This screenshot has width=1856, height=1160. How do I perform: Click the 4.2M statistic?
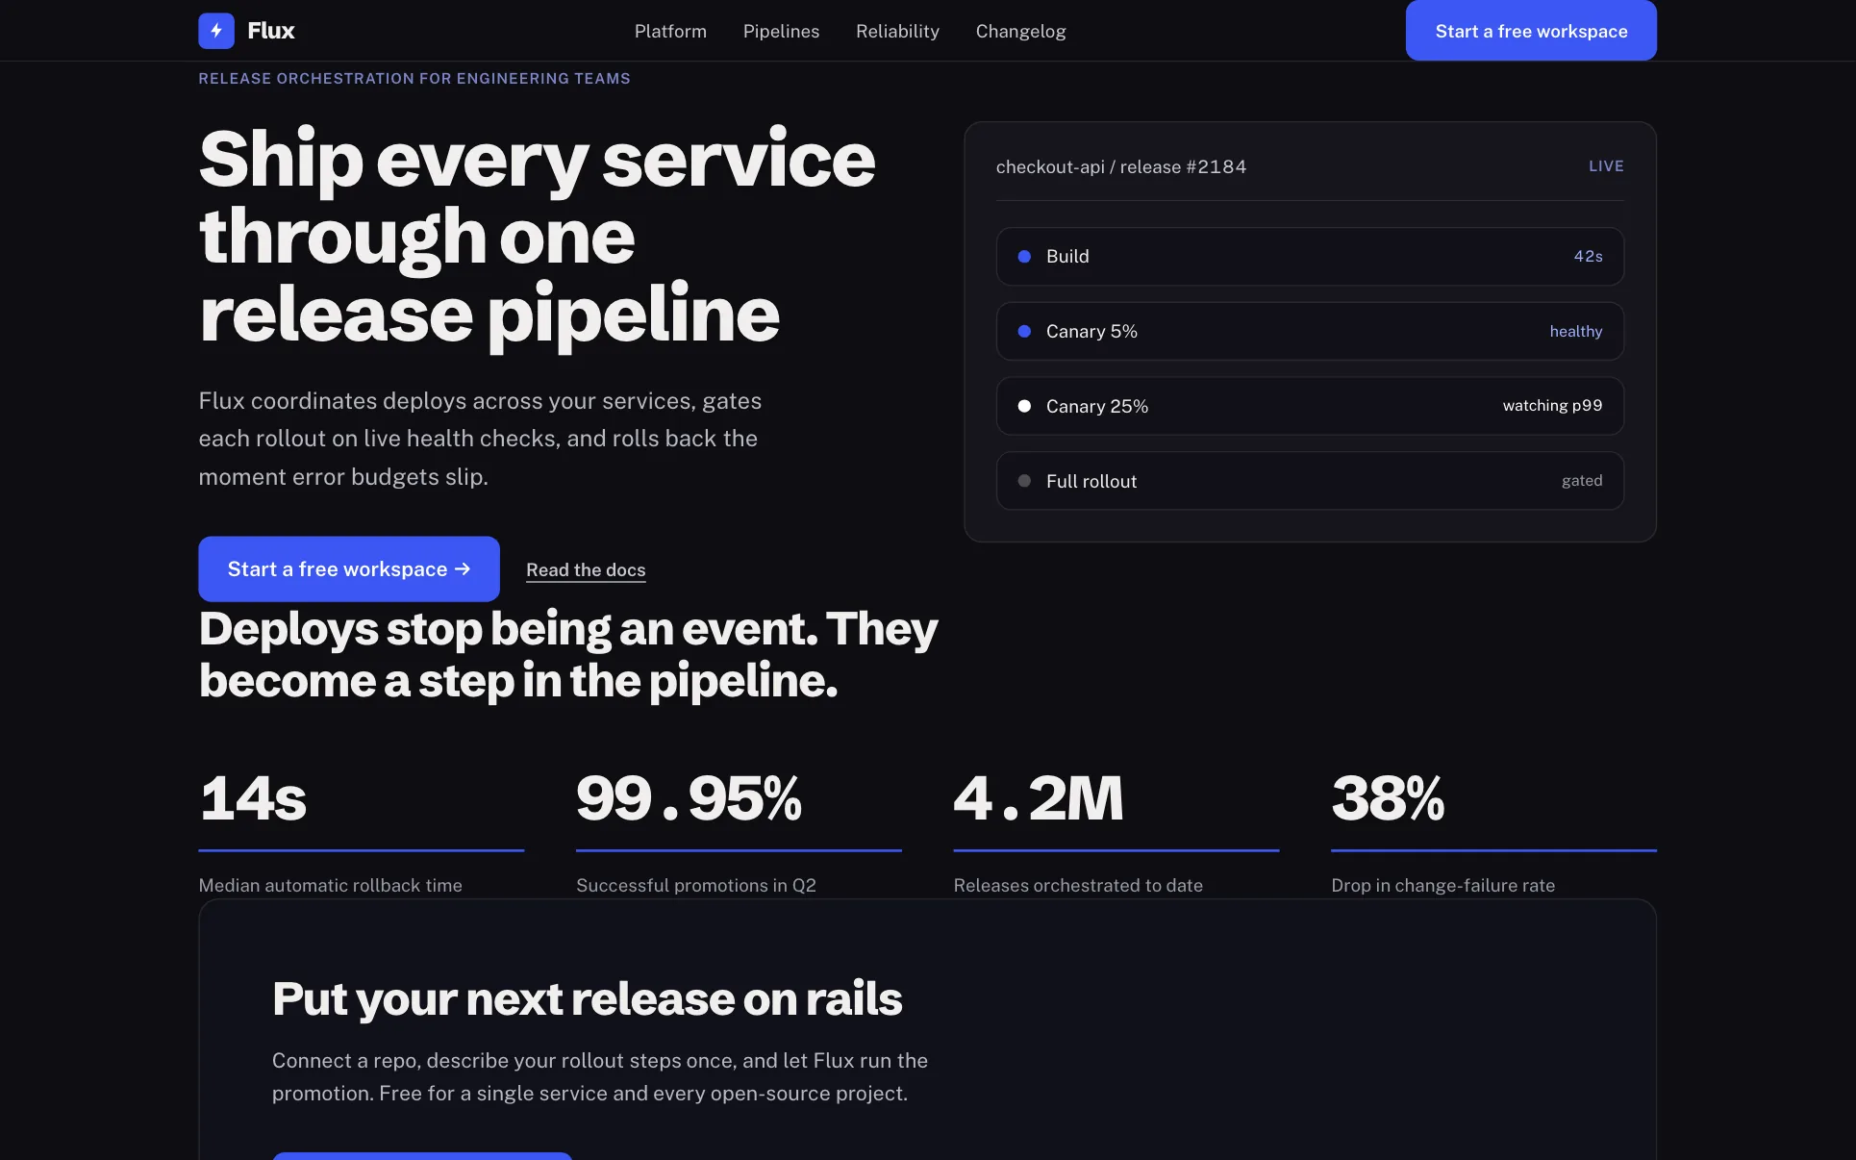coord(1039,798)
